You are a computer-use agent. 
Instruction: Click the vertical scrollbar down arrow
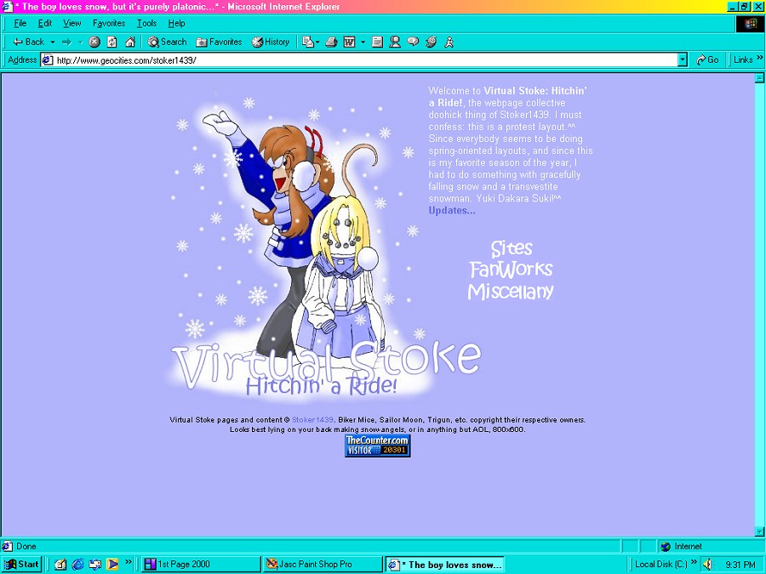point(759,531)
